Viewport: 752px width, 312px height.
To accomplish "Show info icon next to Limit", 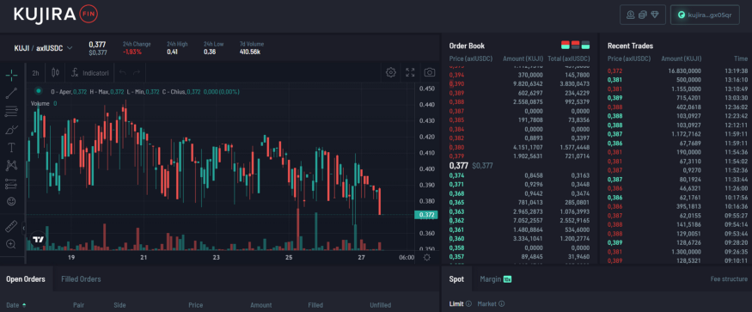I will (468, 303).
